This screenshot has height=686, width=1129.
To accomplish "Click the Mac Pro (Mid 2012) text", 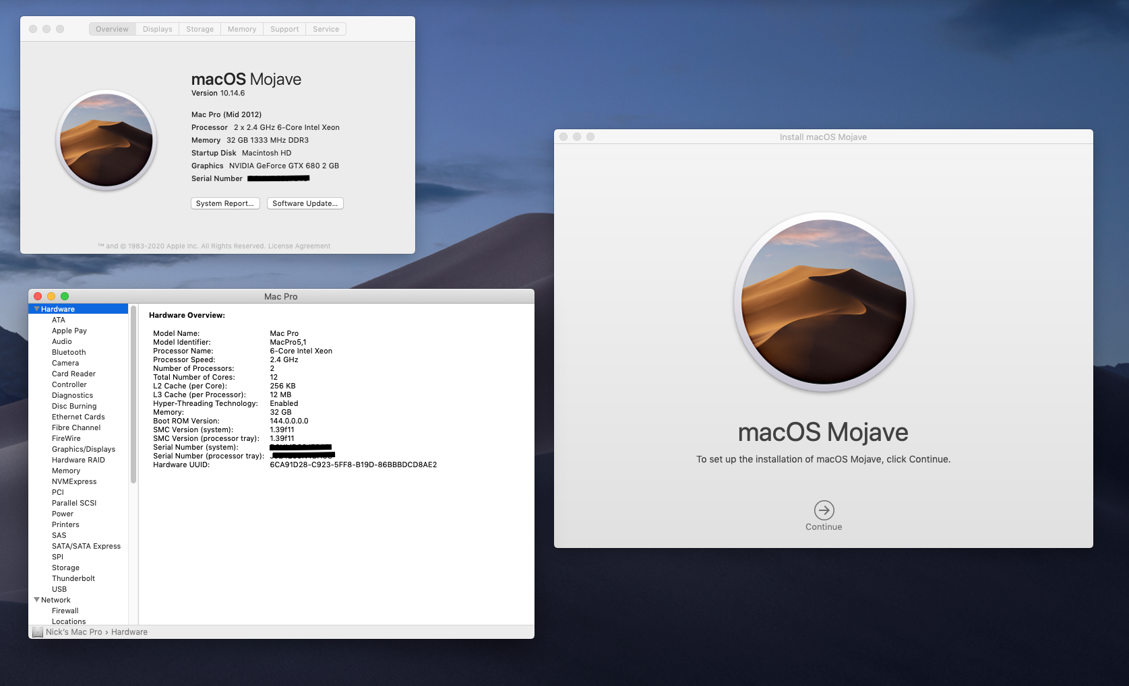I will 226,114.
